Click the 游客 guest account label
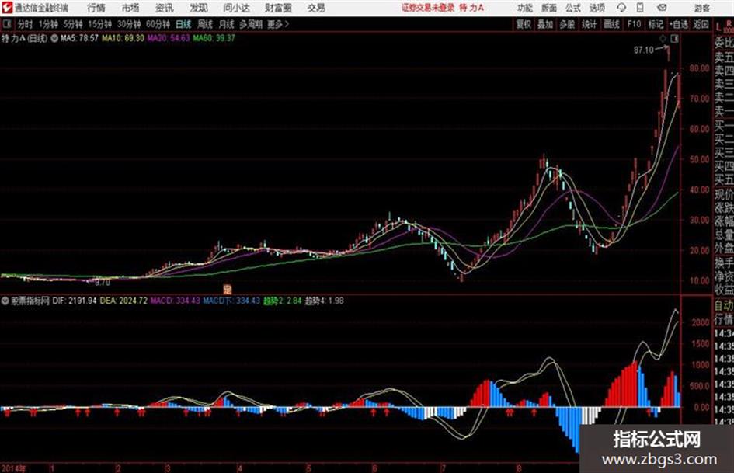The width and height of the screenshot is (734, 473). coord(702,8)
